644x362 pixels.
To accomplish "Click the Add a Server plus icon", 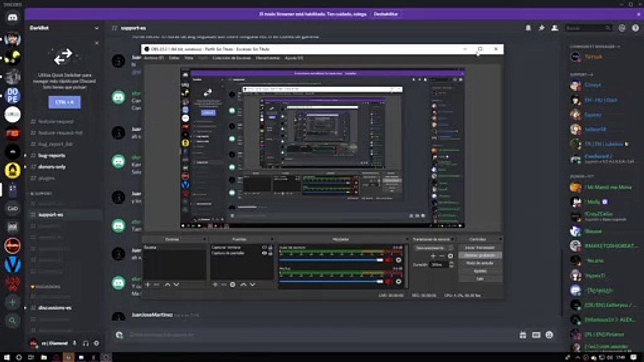I will click(13, 302).
